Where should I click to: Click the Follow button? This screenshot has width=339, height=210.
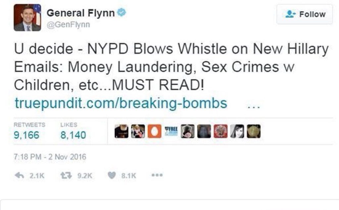pos(305,14)
